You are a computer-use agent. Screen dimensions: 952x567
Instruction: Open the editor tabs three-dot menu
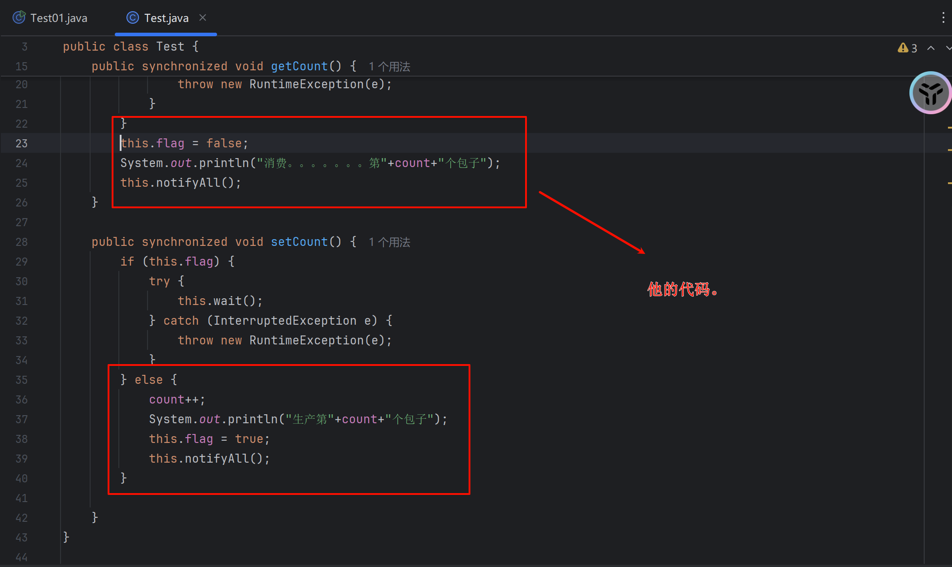(x=943, y=17)
